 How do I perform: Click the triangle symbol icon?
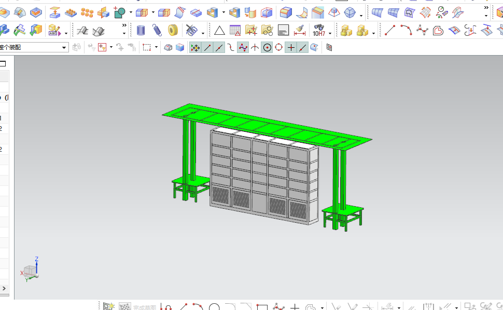click(219, 31)
